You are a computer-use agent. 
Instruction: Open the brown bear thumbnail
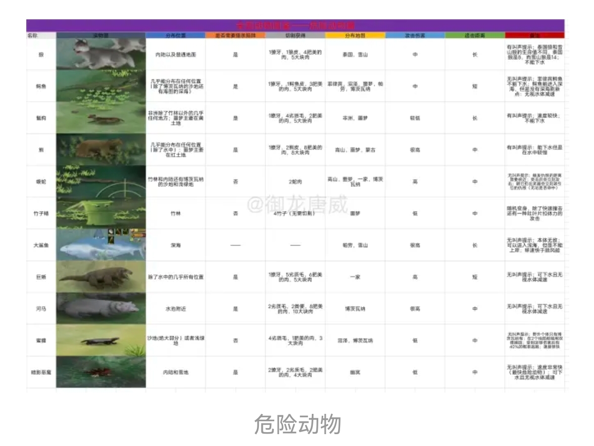(x=101, y=149)
